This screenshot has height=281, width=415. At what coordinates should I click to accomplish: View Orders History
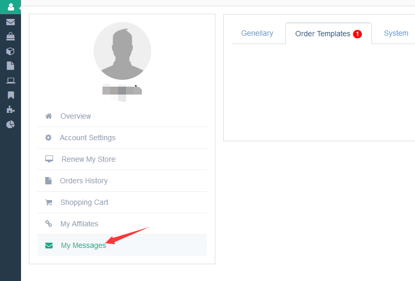coord(84,181)
